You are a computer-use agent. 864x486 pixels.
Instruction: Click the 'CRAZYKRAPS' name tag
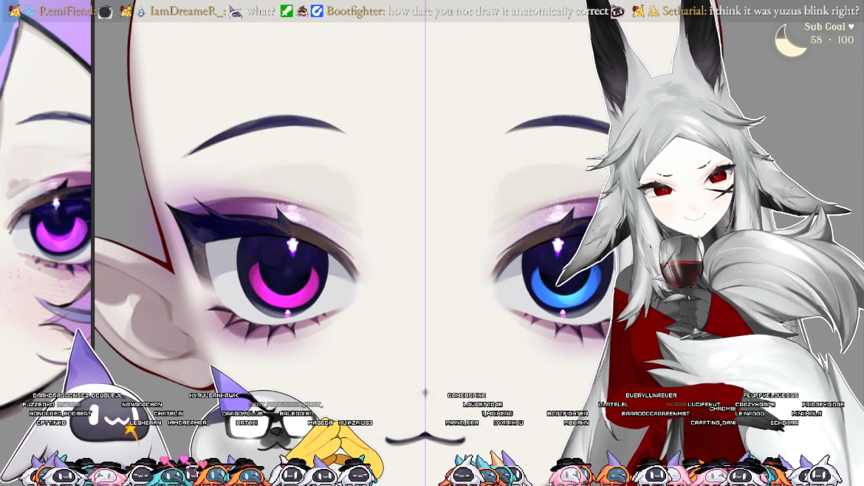[x=755, y=405]
